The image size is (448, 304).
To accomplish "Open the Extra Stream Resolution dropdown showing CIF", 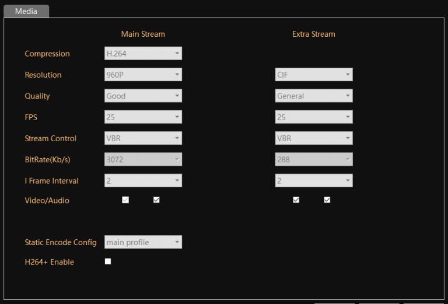I will [x=314, y=75].
